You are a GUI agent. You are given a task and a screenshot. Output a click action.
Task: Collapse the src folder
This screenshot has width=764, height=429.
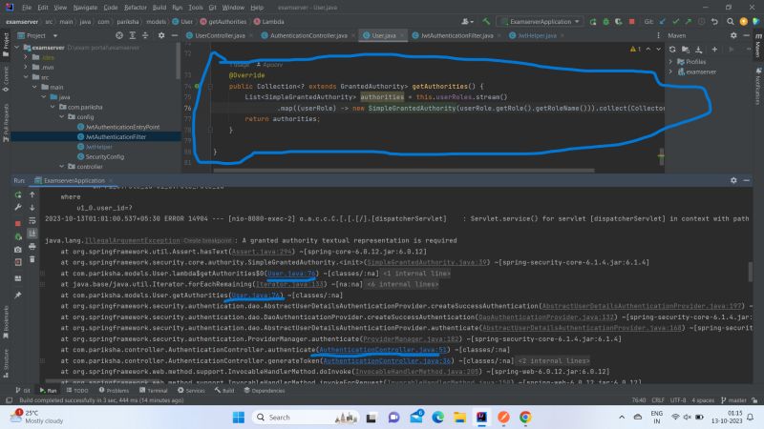point(27,77)
